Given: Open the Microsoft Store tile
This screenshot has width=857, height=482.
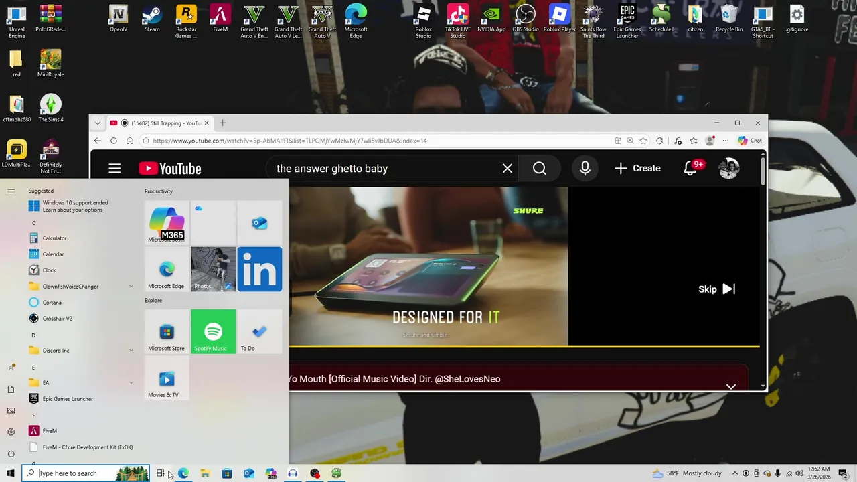Looking at the screenshot, I should (167, 331).
